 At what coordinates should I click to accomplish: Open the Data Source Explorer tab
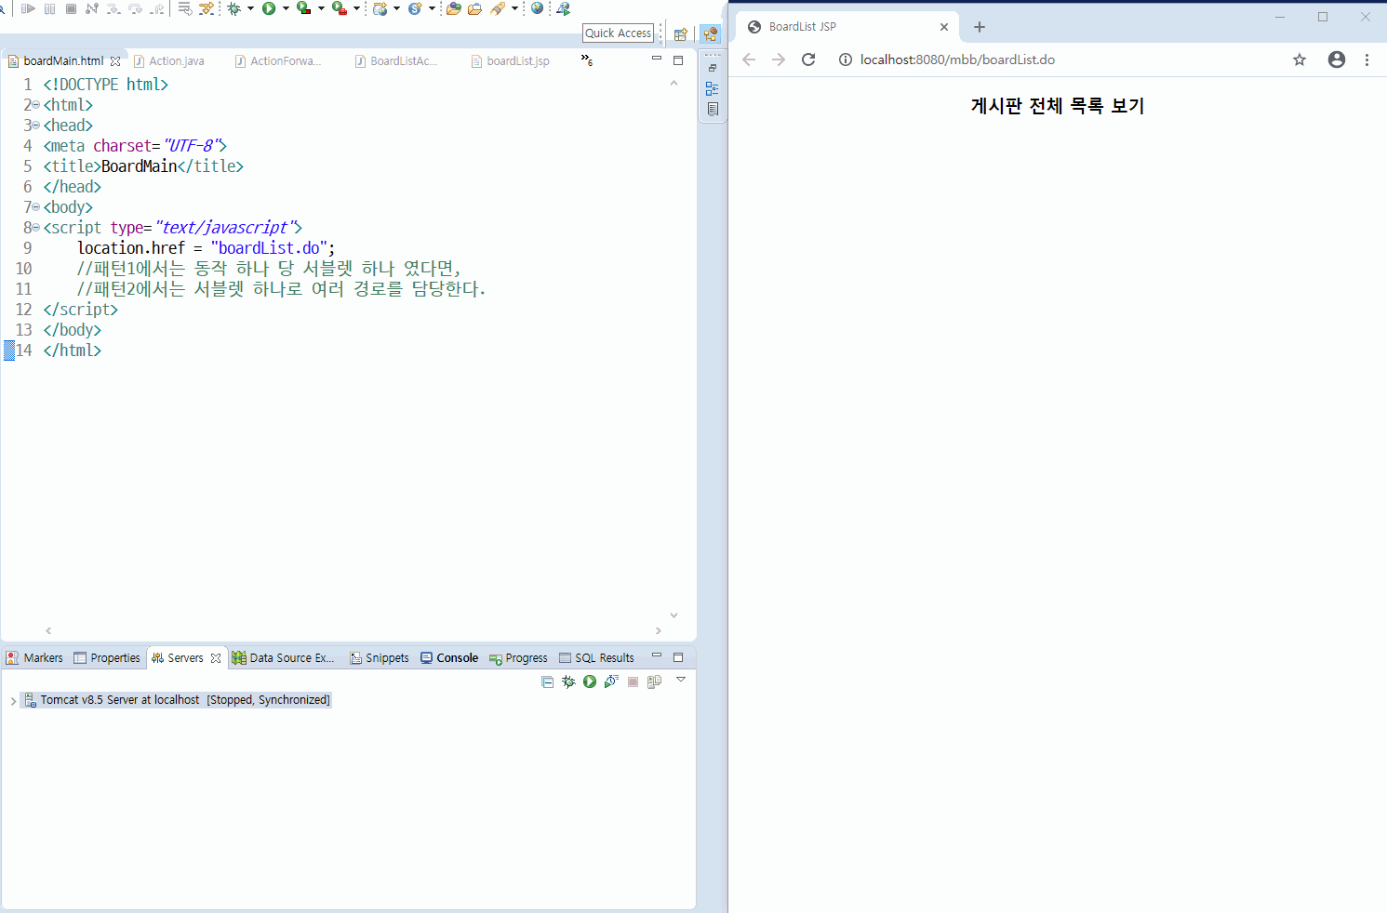283,657
